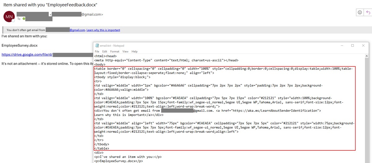Click the reply arrow icon
This screenshot has height=163, width=372.
click(368, 12)
